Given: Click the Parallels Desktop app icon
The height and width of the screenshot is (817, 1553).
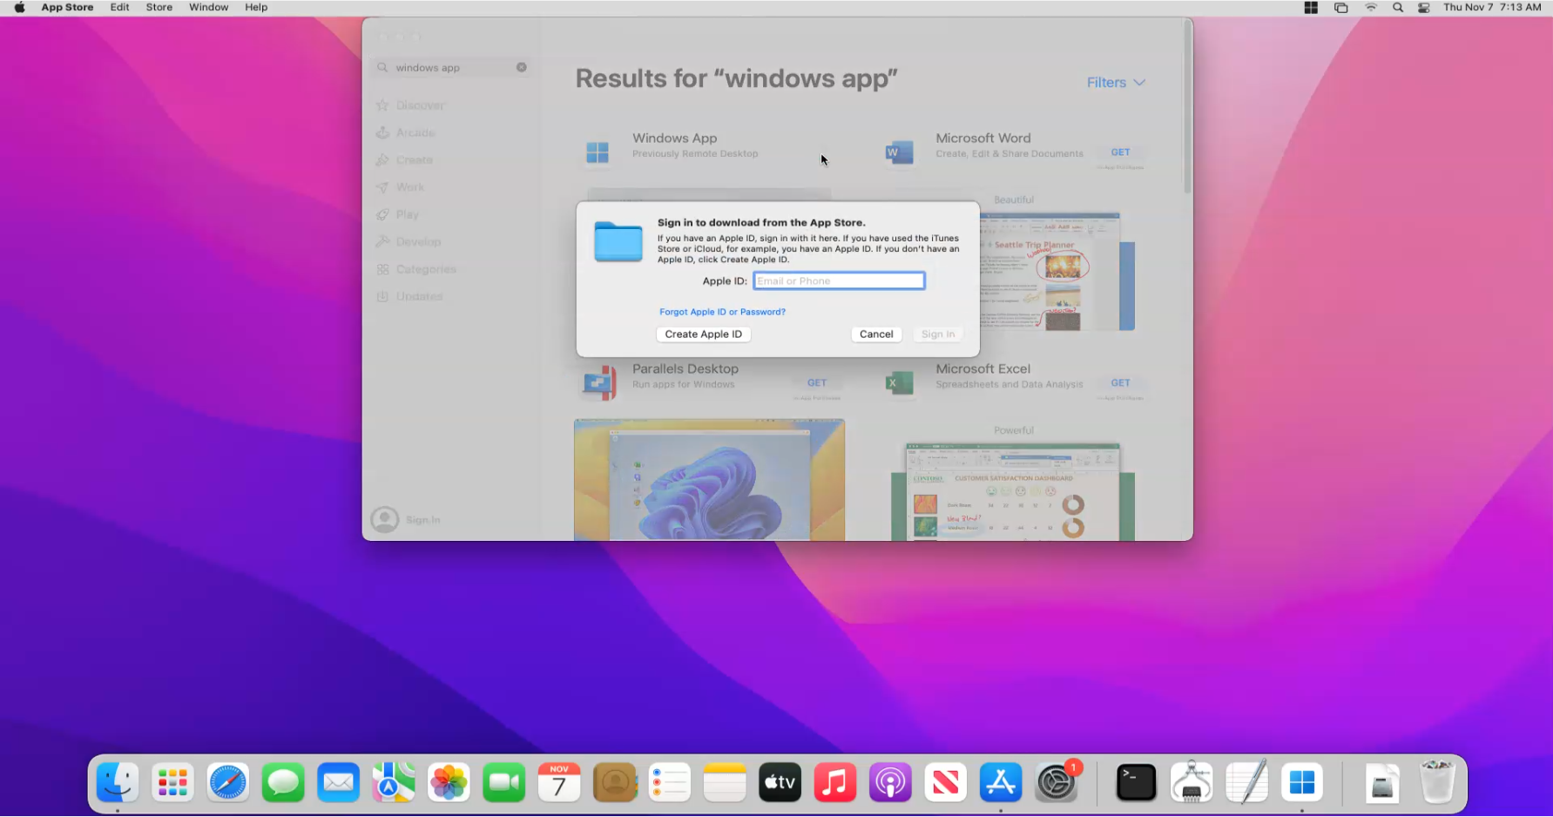Looking at the screenshot, I should [599, 382].
